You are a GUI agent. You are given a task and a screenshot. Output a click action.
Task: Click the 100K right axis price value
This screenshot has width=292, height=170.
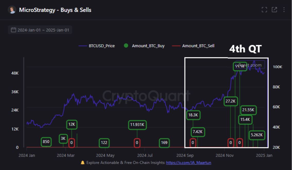click(x=278, y=67)
